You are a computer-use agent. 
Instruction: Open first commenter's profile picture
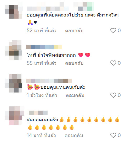point(13,12)
